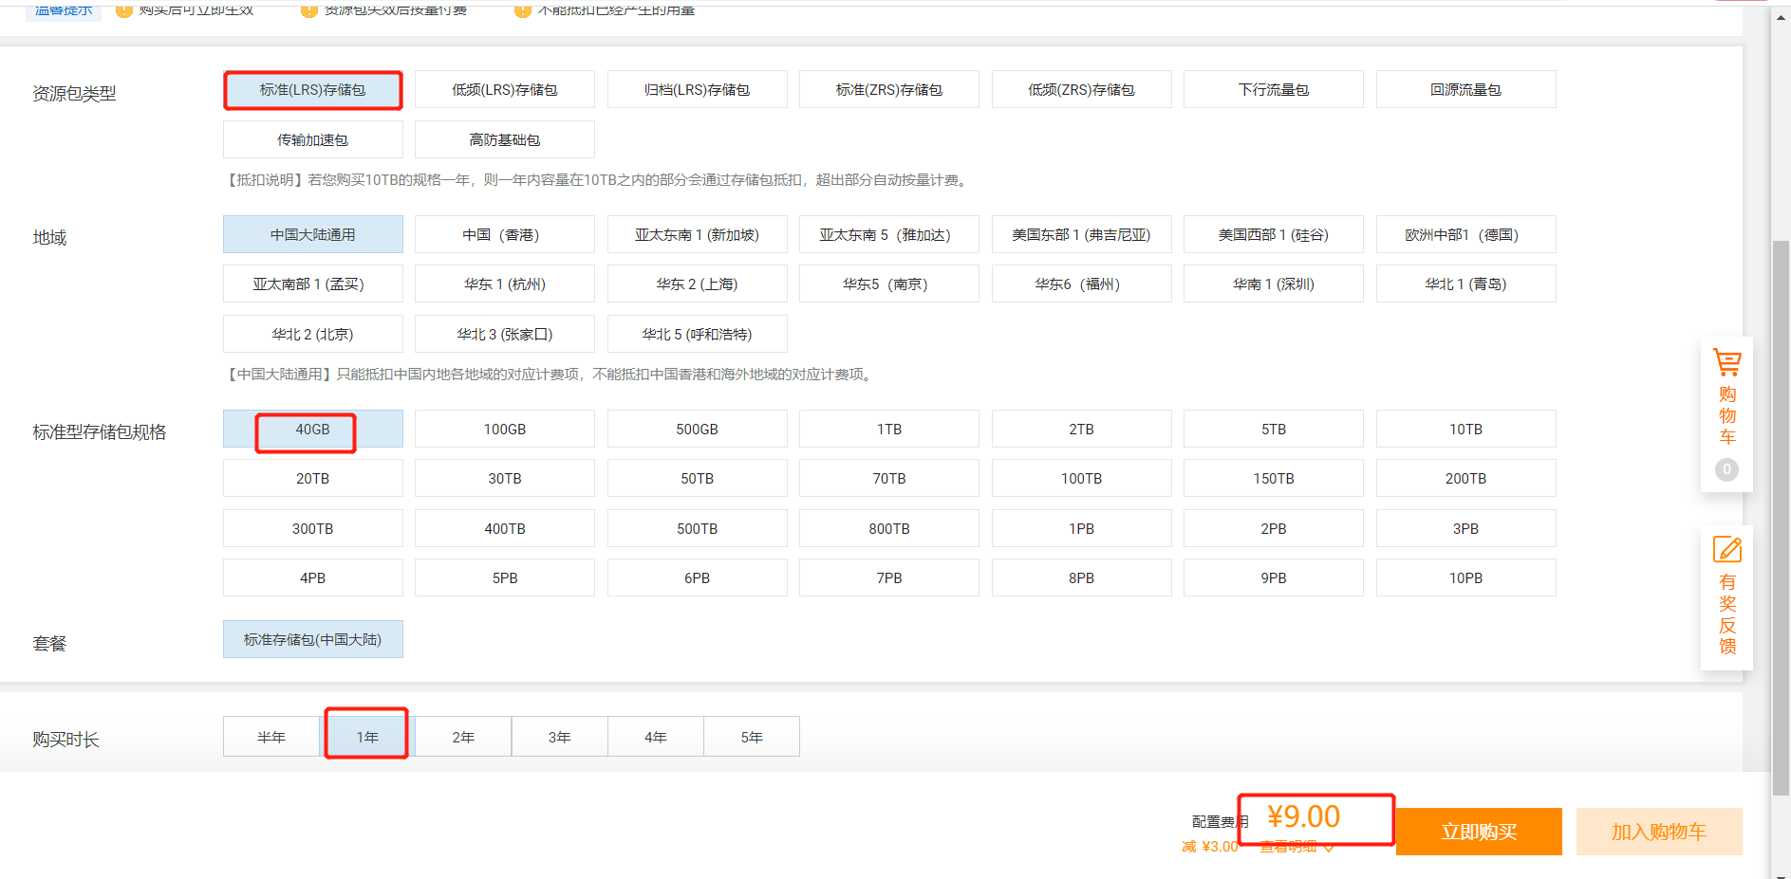1791x879 pixels.
Task: Select 标准(LRS)存储包 resource type
Action: point(313,90)
